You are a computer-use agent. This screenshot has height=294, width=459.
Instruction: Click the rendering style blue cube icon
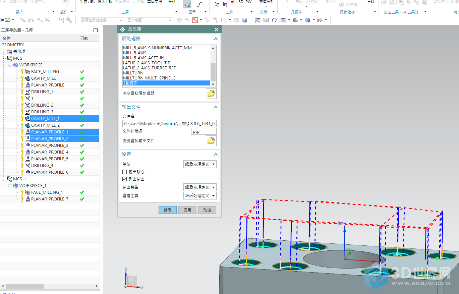tap(308, 20)
